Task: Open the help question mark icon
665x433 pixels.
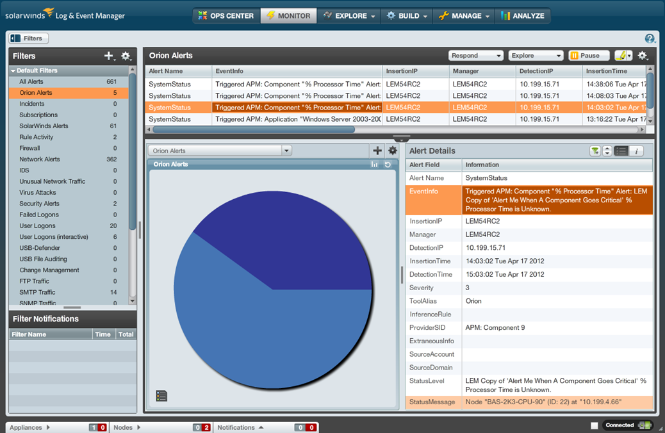Action: 650,38
